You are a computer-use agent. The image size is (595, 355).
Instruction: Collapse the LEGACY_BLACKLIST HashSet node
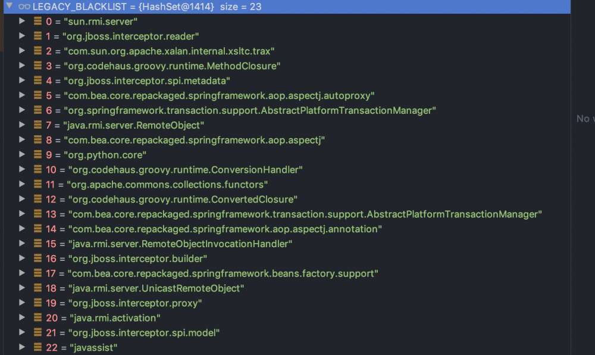[9, 7]
